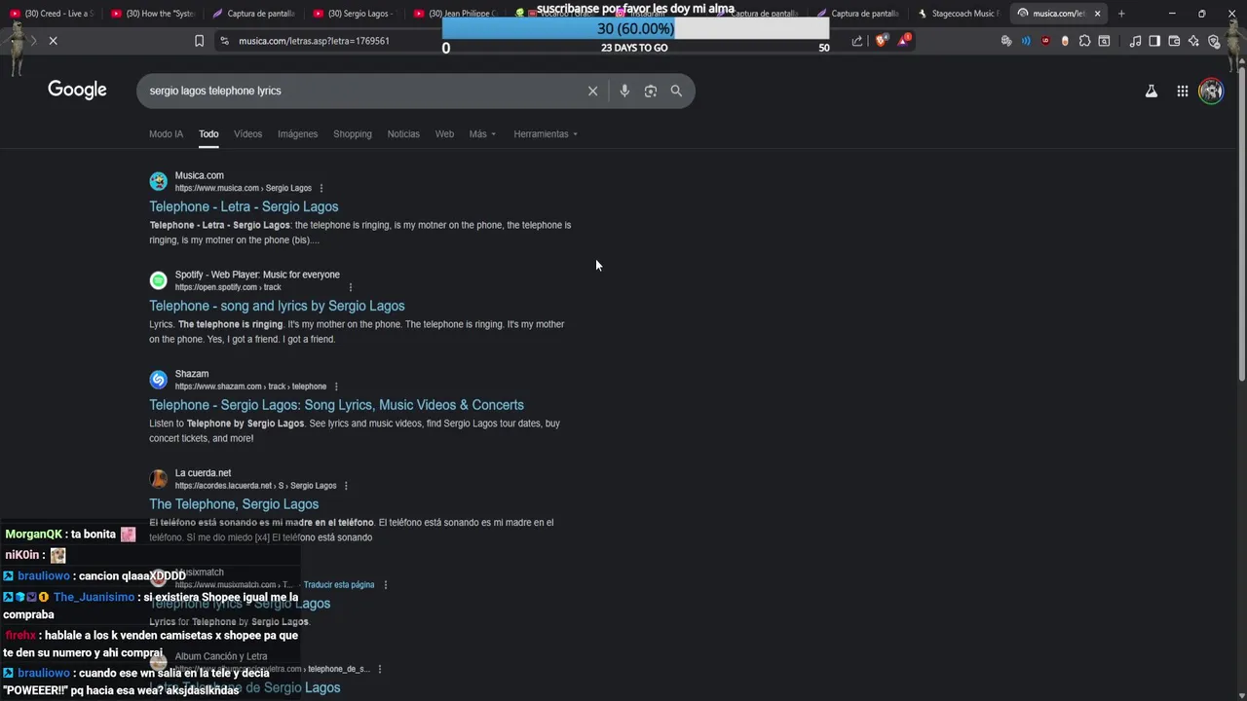Bookmark this page with the bookmark icon
Image resolution: width=1247 pixels, height=701 pixels.
pyautogui.click(x=199, y=41)
